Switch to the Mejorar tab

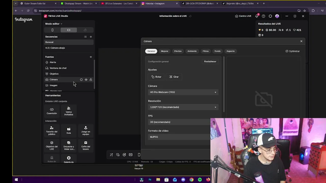point(165,51)
